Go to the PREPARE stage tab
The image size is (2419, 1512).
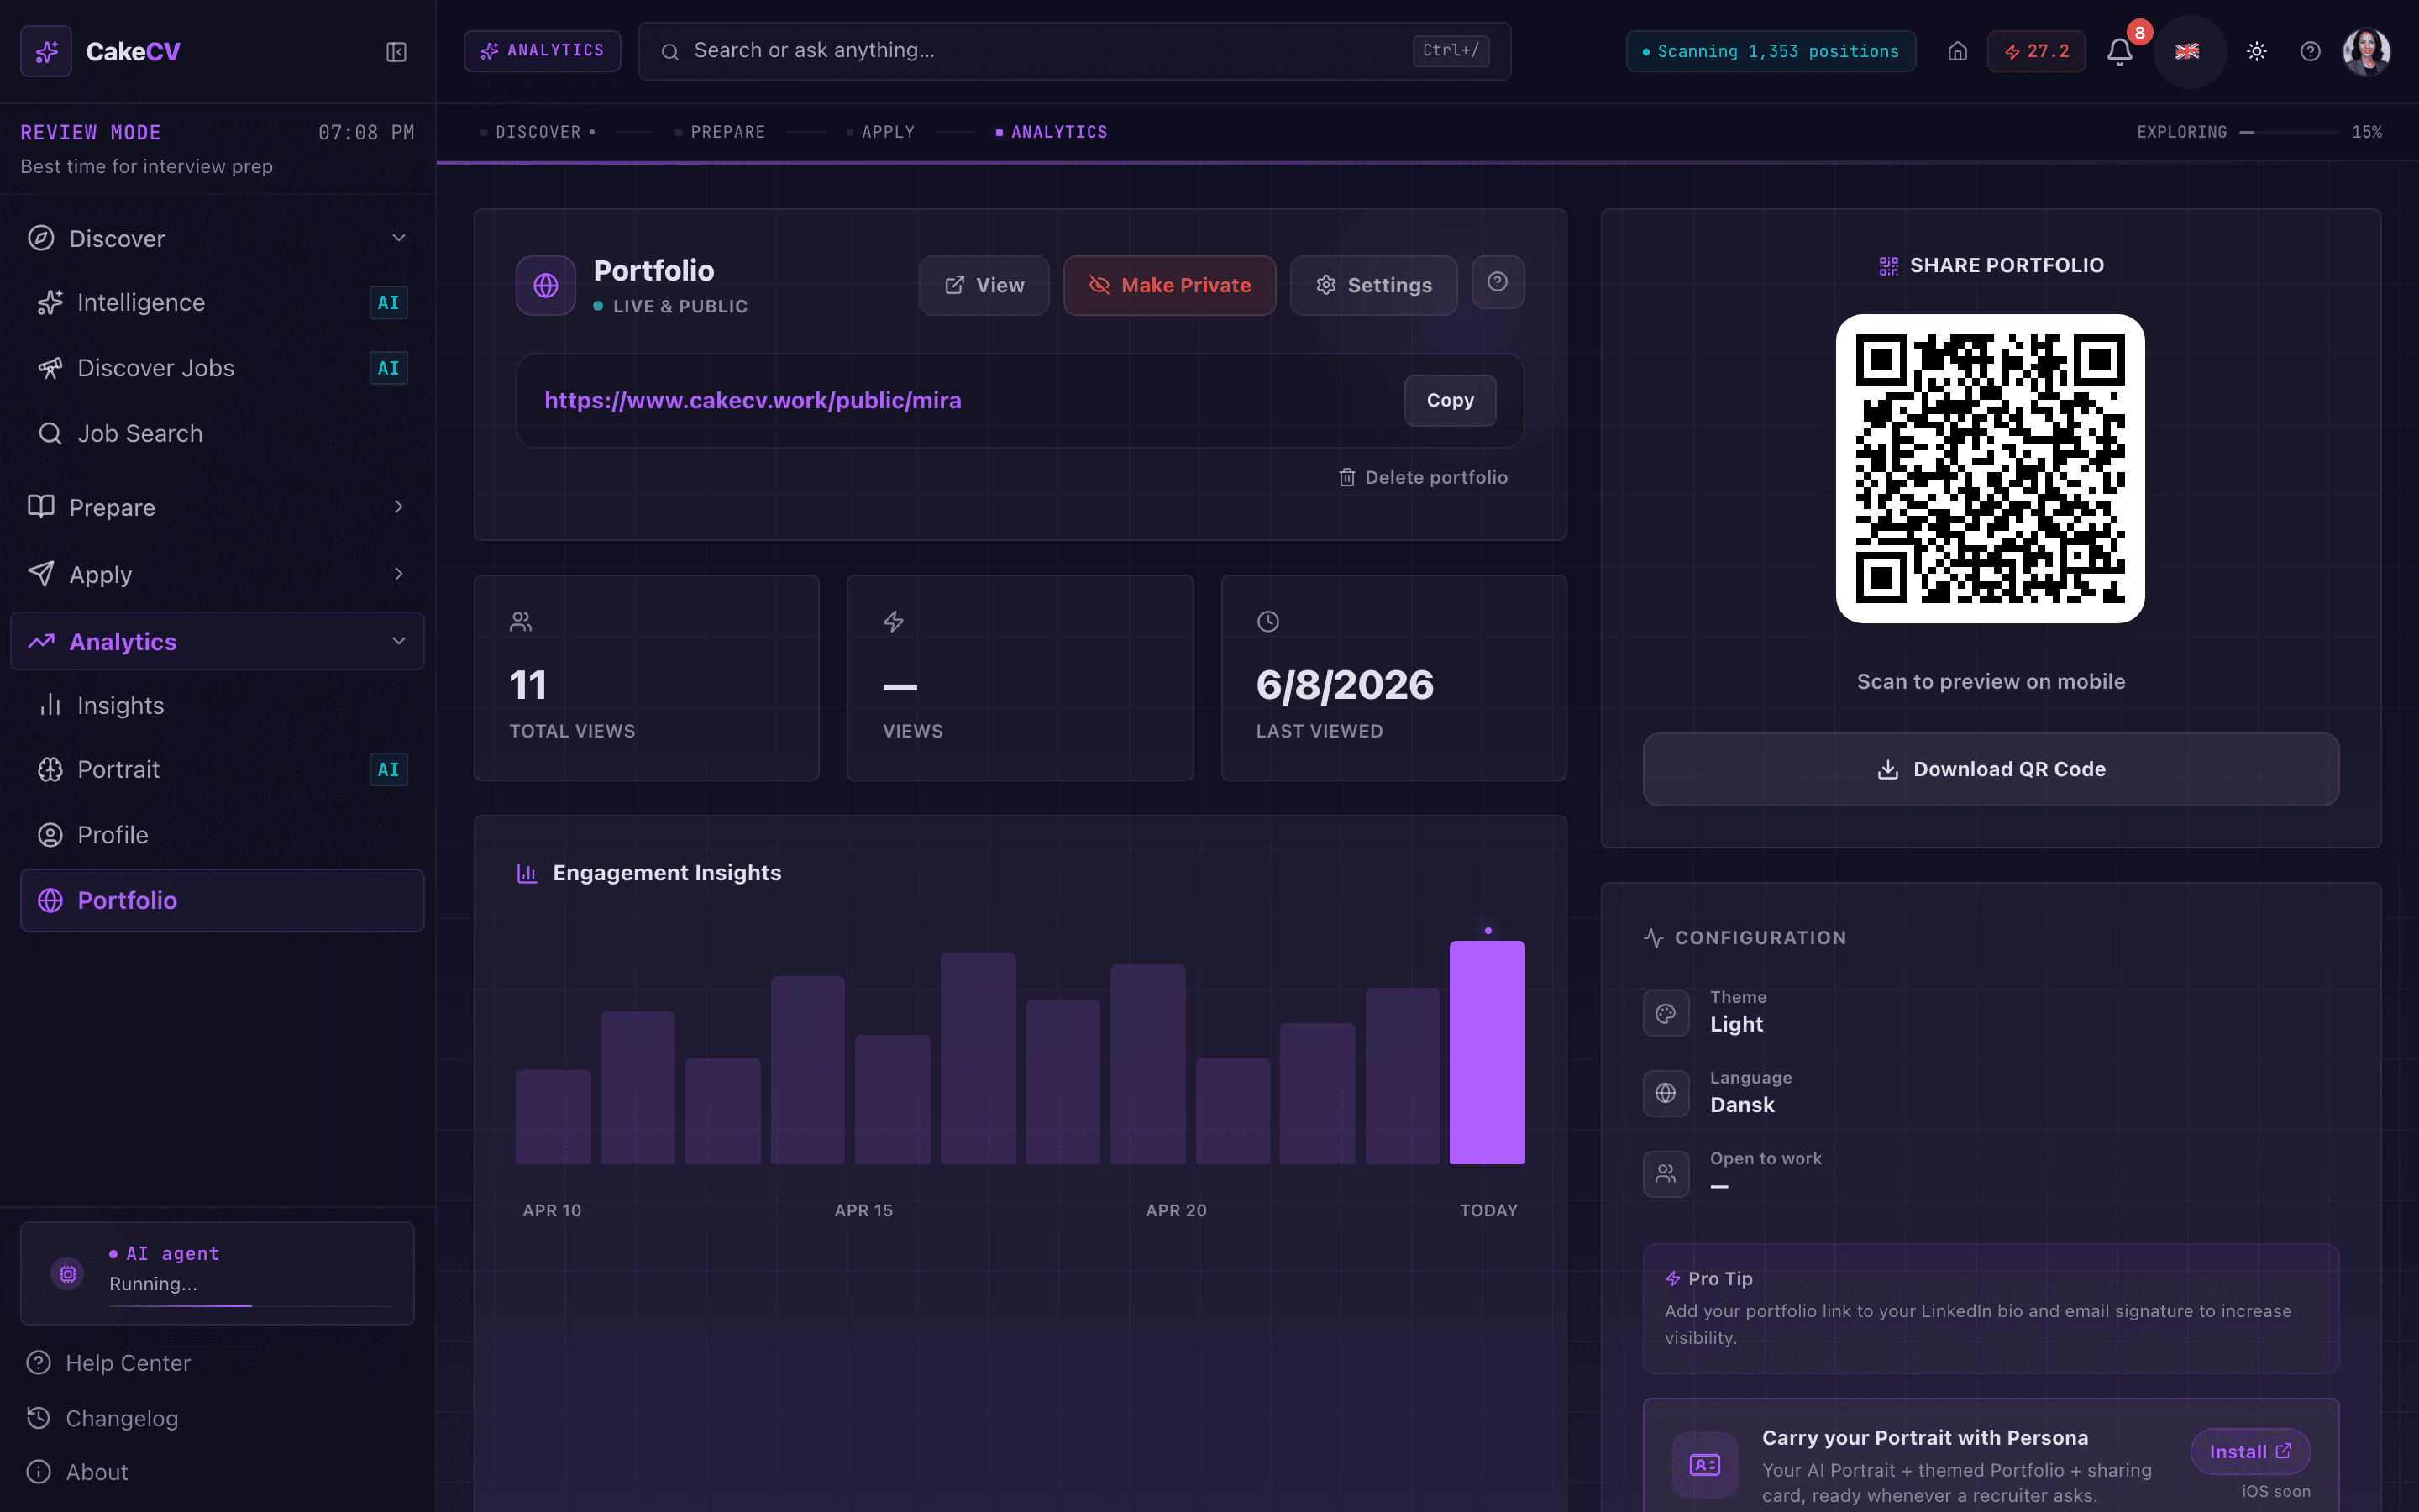pos(720,132)
